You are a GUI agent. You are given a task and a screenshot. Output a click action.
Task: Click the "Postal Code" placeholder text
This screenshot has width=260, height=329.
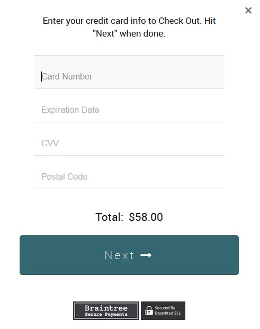click(x=65, y=176)
